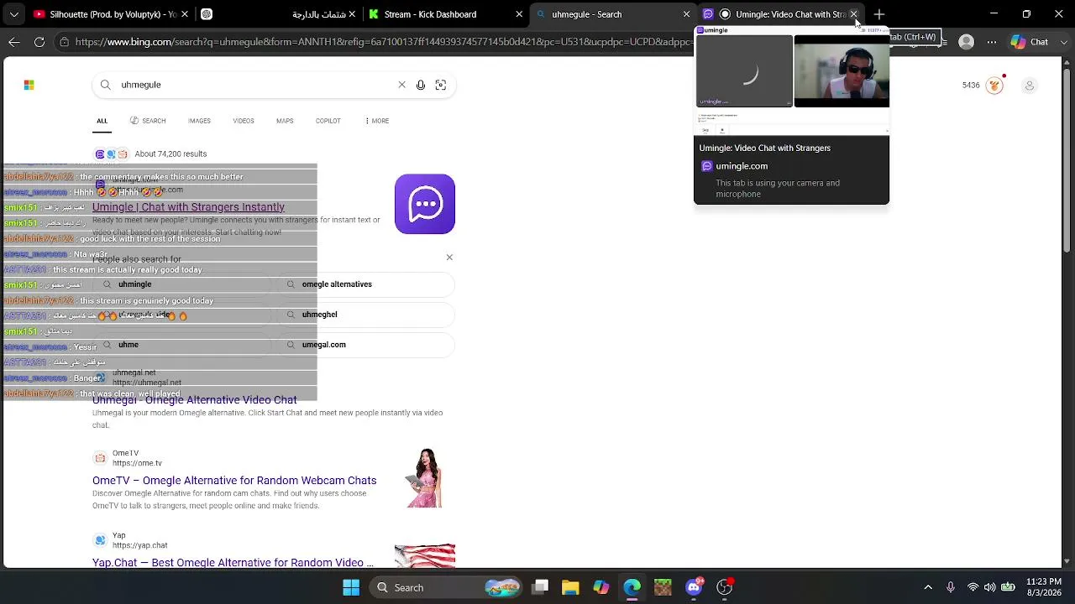Open Microsoft Edge from the taskbar
The height and width of the screenshot is (604, 1075).
pyautogui.click(x=632, y=587)
